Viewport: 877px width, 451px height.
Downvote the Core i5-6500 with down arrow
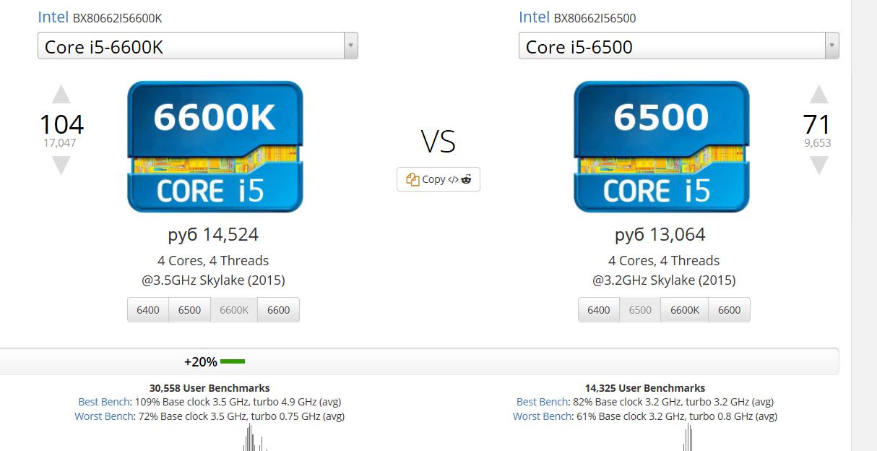[x=818, y=166]
